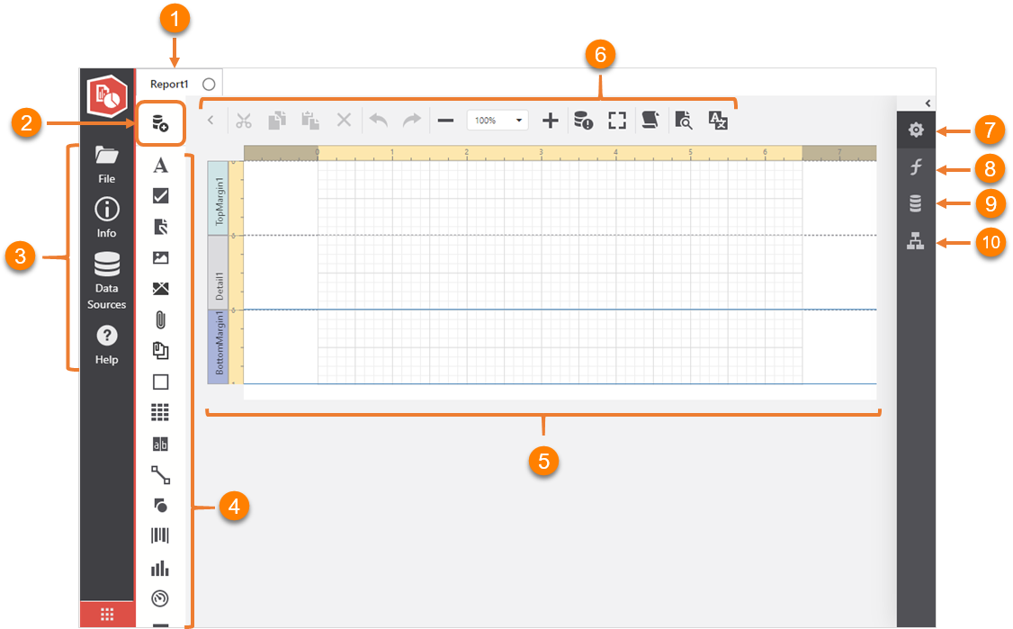Select the Gauge tool

point(159,598)
